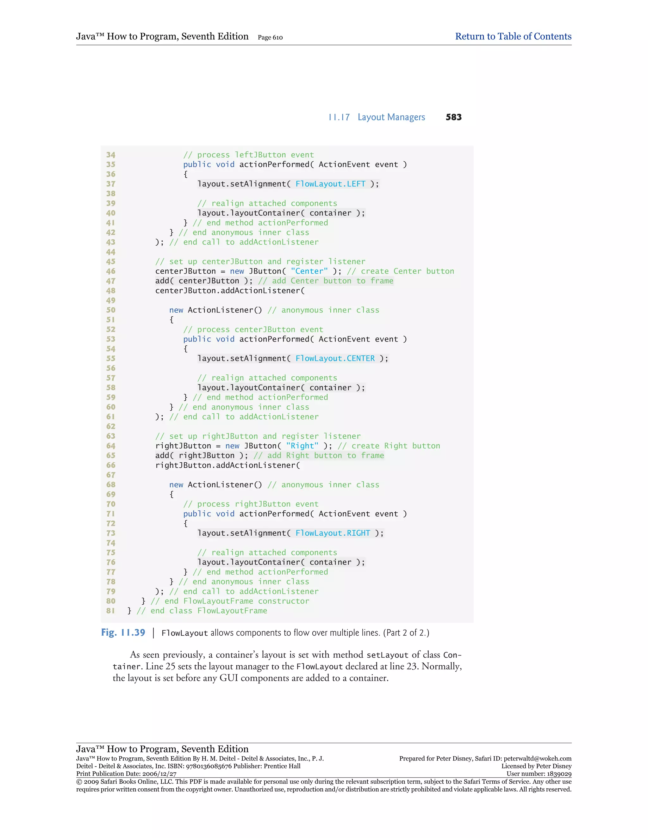Click code line number 34
This screenshot has width=648, height=838.
pyautogui.click(x=110, y=155)
